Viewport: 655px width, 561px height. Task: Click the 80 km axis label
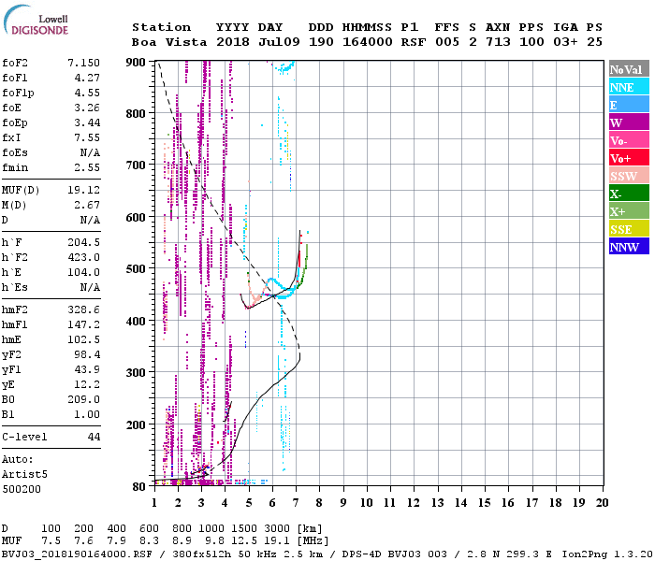[139, 487]
